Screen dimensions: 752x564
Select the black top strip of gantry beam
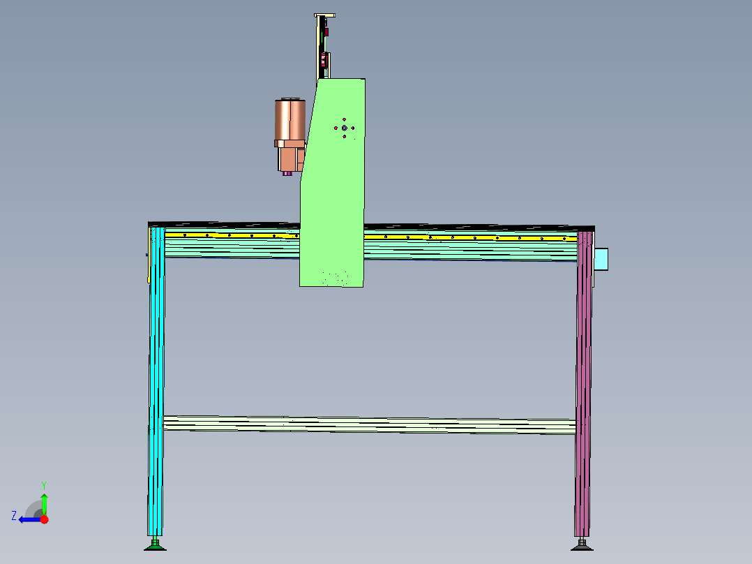pyautogui.click(x=371, y=225)
